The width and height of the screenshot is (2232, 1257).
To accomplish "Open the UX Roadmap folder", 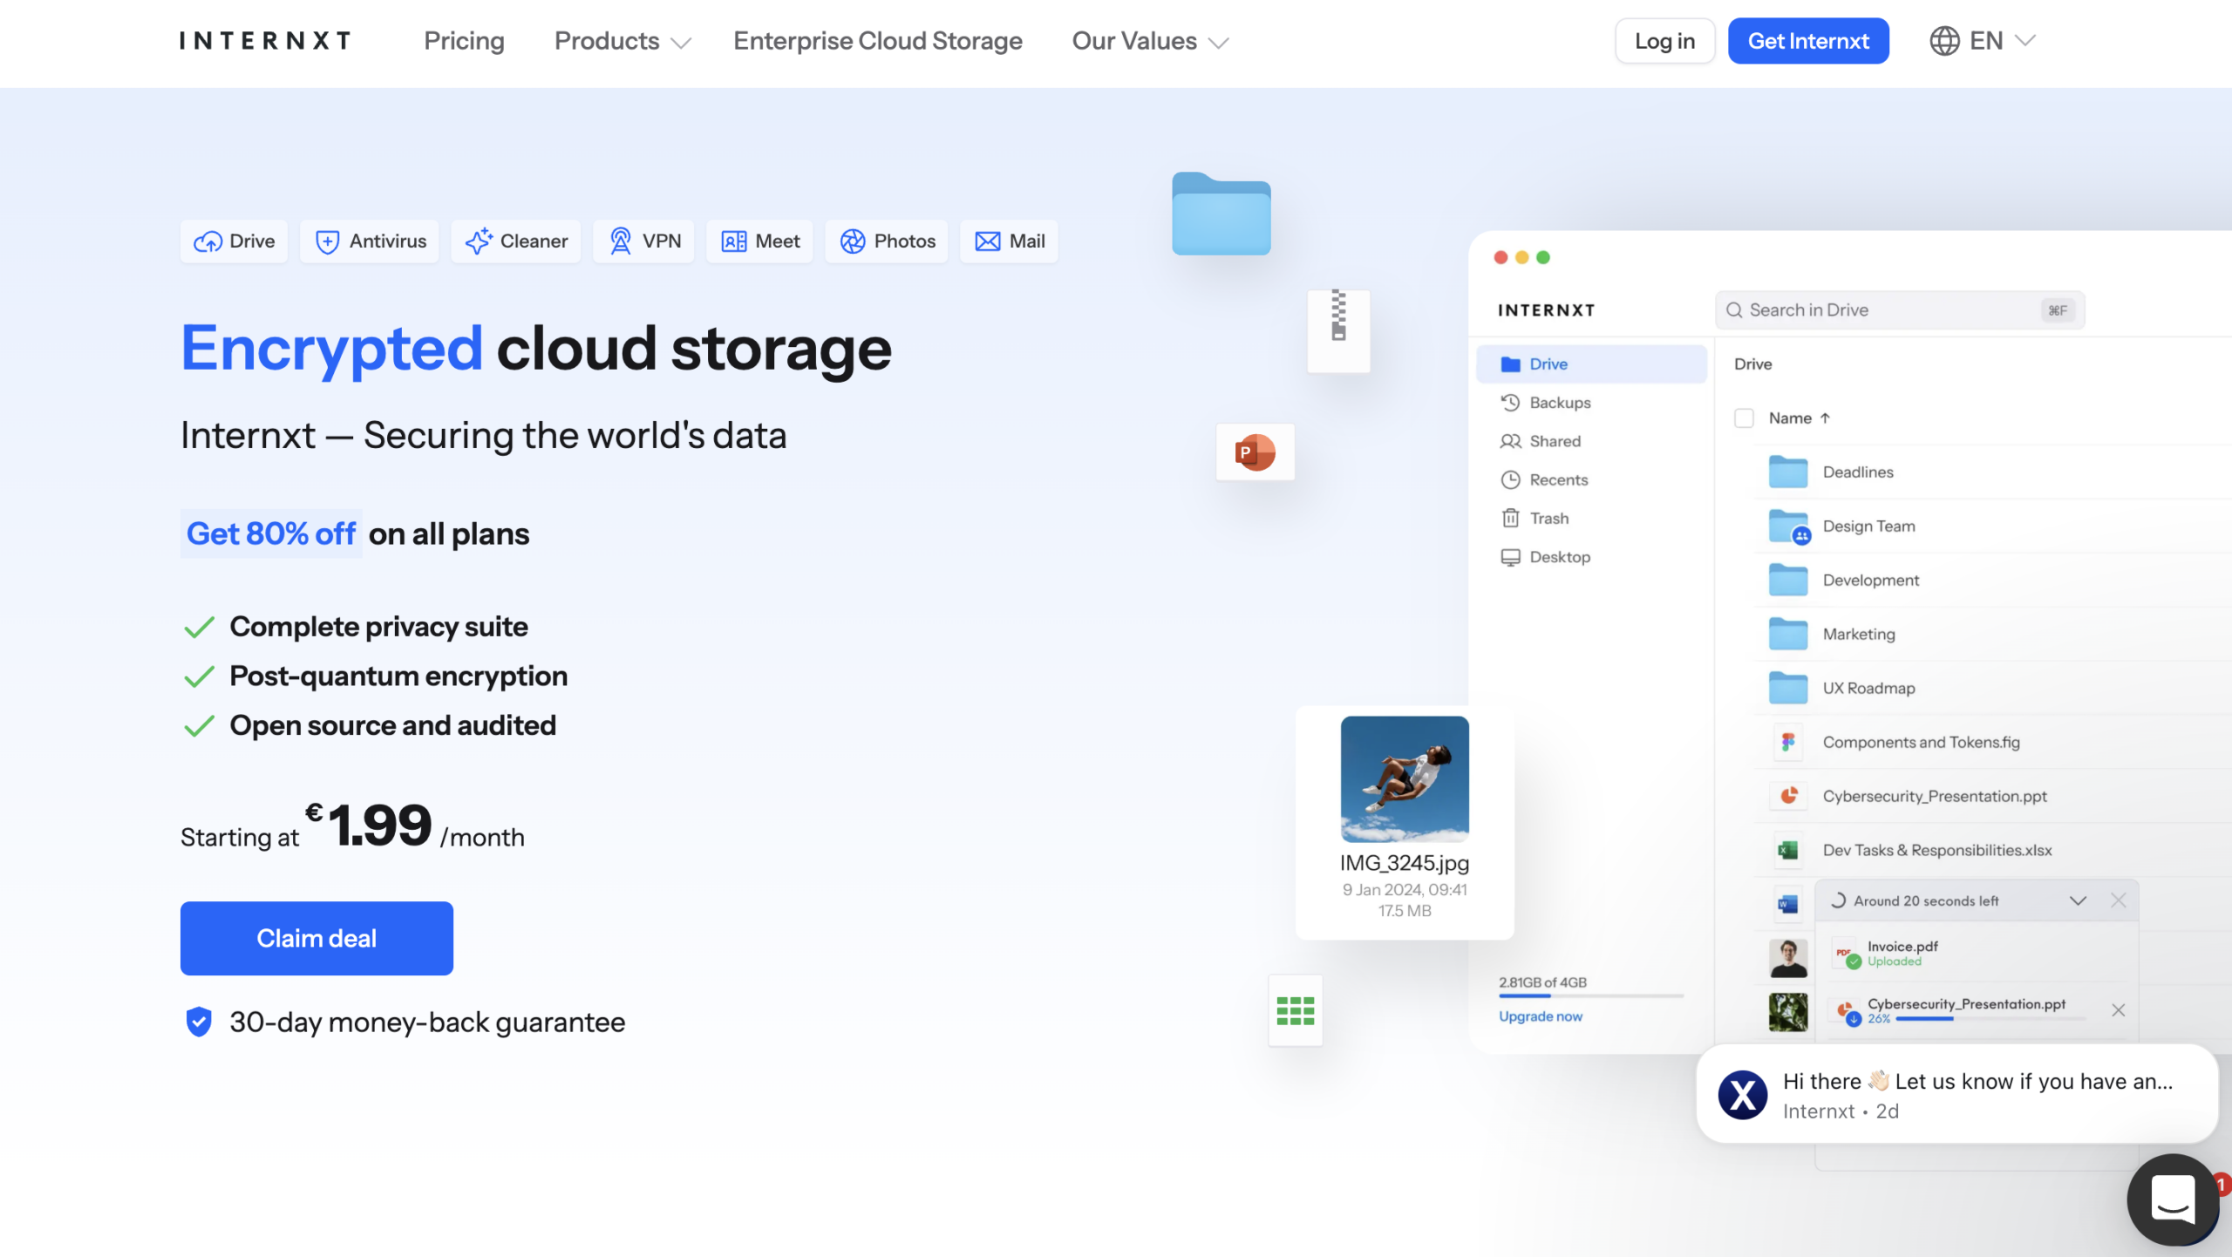I will click(1842, 689).
